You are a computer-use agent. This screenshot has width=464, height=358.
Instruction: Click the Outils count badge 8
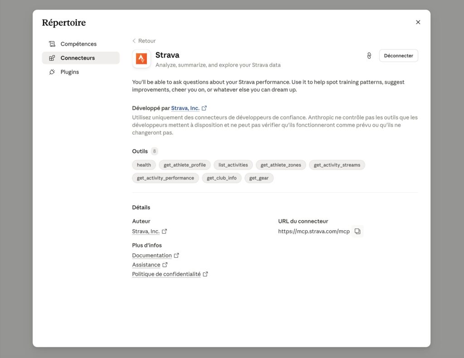point(154,151)
